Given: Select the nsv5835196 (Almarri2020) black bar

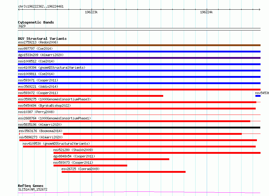Looking at the screenshot, I should tap(139, 128).
